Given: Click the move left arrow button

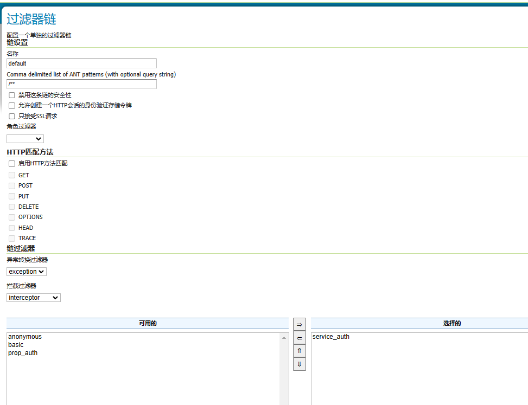Looking at the screenshot, I should point(299,338).
